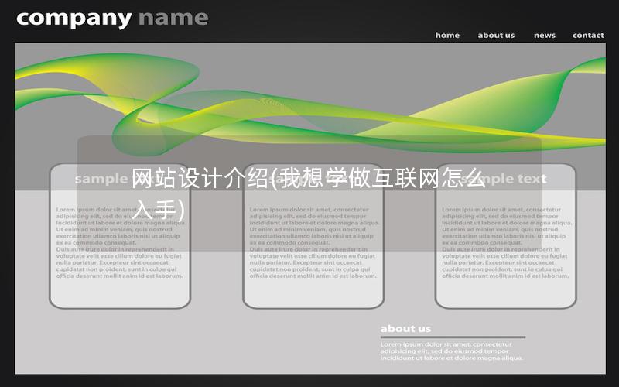Screen dimensions: 619x387
Task: Go to the about us menu item
Action: pyautogui.click(x=496, y=35)
